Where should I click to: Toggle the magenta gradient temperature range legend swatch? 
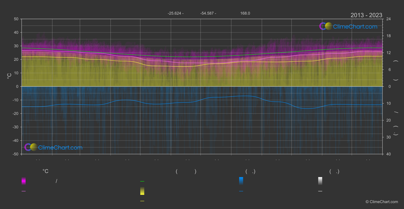[24, 181]
